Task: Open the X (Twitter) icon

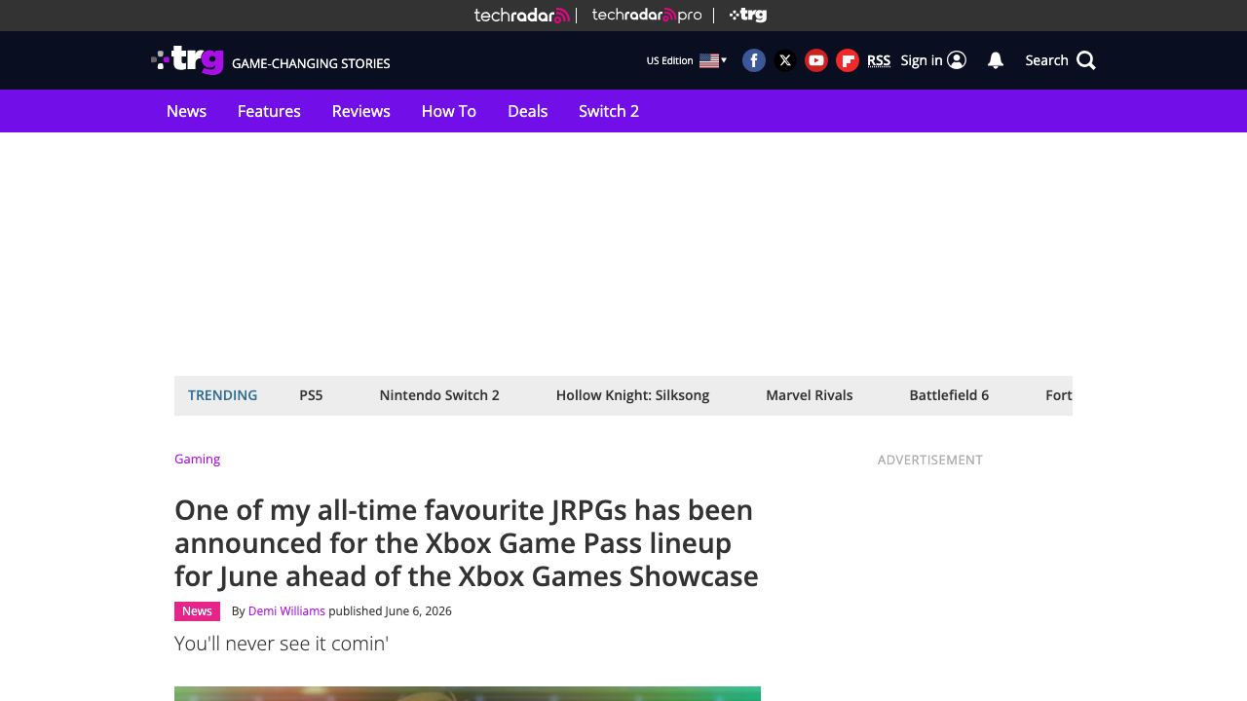Action: (x=785, y=60)
